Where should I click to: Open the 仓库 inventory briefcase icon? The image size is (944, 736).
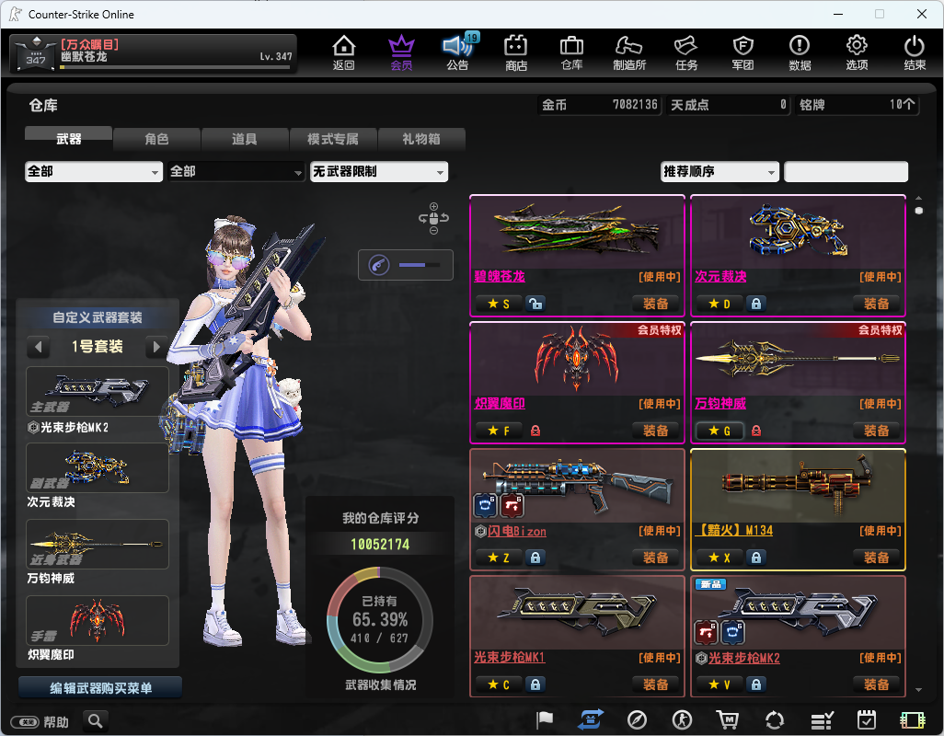coord(572,52)
